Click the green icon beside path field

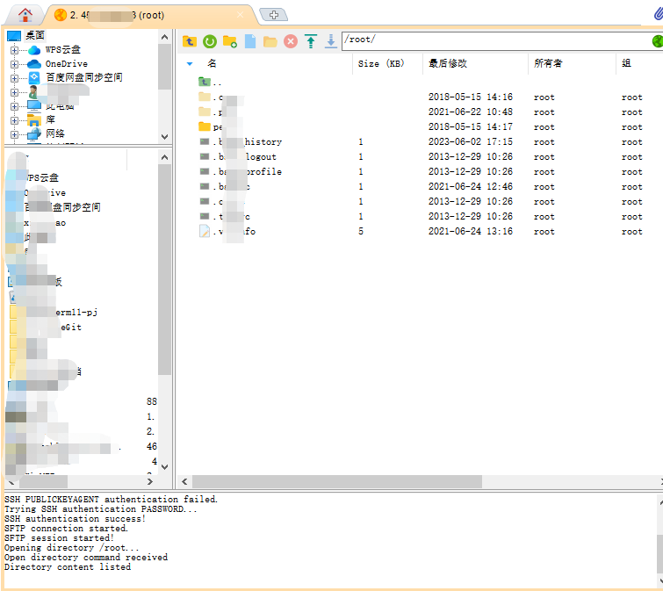pos(657,40)
